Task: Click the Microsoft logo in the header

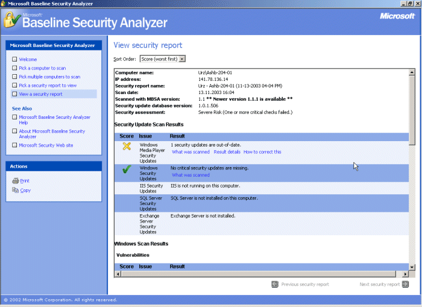Action: (397, 16)
